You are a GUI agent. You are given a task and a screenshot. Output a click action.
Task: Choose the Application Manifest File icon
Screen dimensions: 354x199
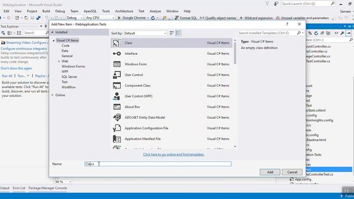pos(117,139)
